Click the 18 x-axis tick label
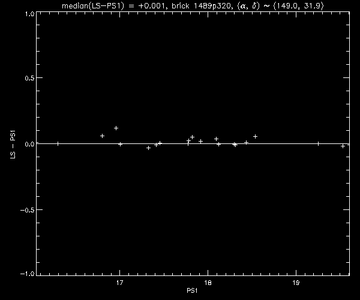This screenshot has width=360, height=300. 208,283
